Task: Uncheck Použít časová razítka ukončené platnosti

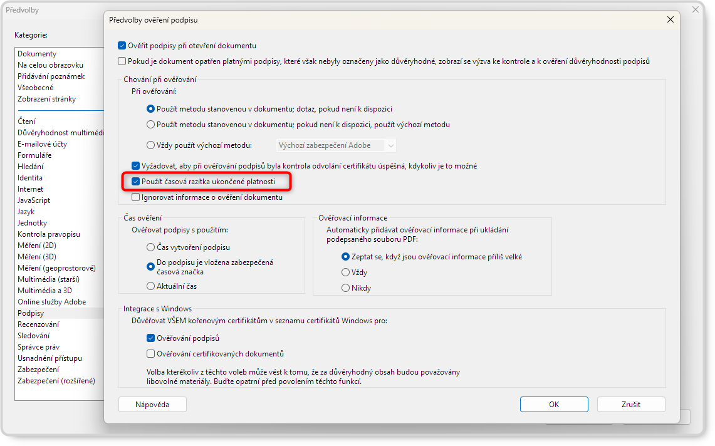Action: [x=135, y=182]
